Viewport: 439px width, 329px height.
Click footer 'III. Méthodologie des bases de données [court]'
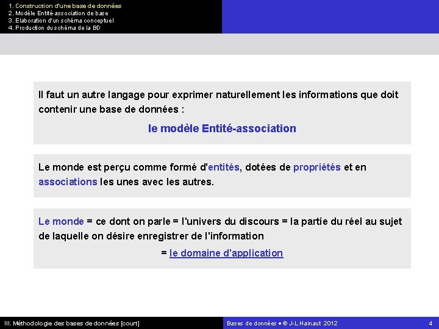[72, 324]
